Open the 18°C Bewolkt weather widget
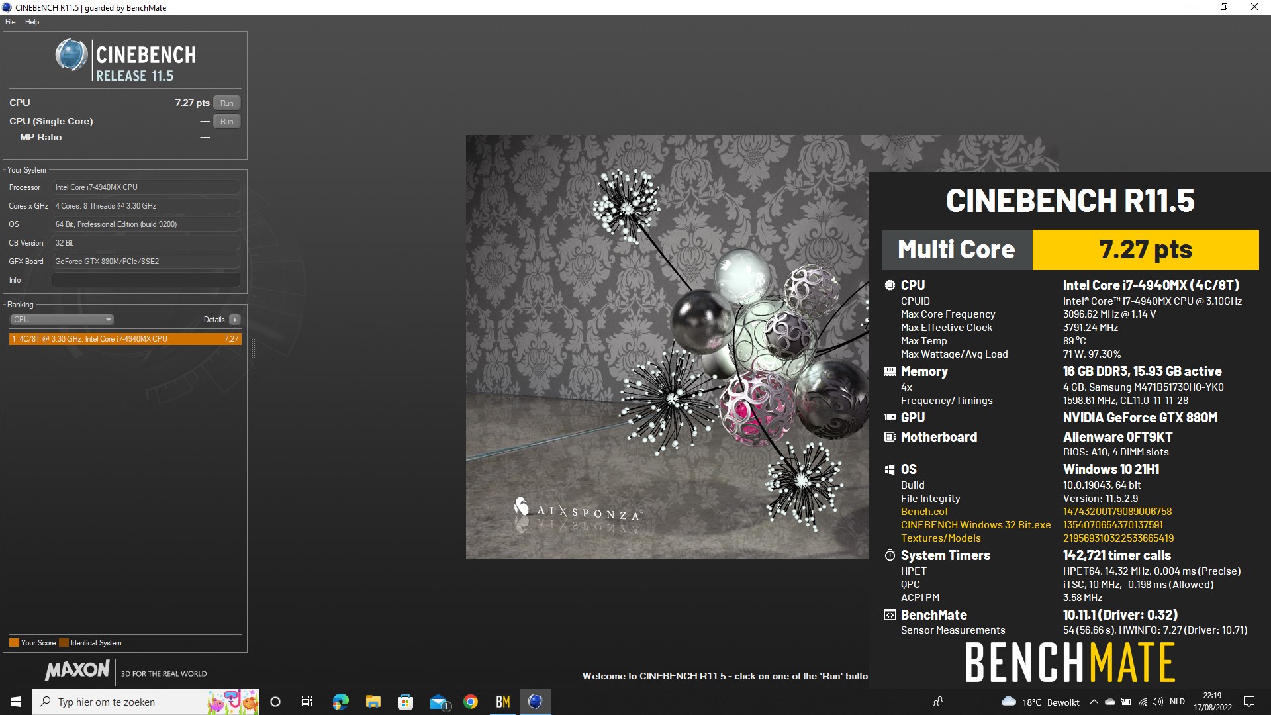 [1040, 702]
